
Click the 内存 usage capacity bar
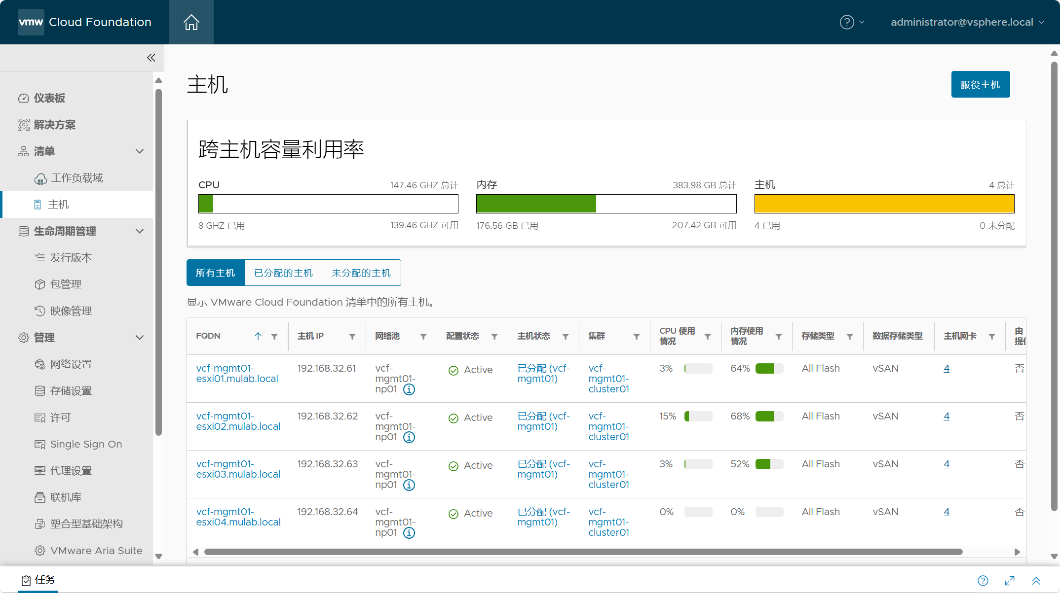pos(606,204)
